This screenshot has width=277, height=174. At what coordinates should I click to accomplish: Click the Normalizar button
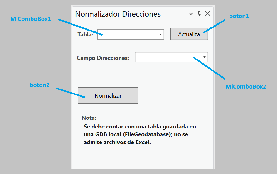click(x=108, y=95)
